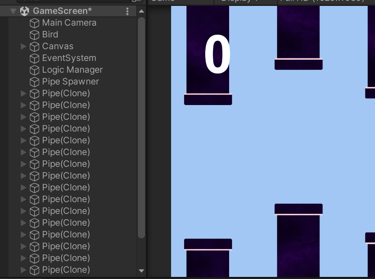Image resolution: width=375 pixels, height=279 pixels.
Task: Click the cube icon next to EventSystem
Action: click(x=34, y=58)
